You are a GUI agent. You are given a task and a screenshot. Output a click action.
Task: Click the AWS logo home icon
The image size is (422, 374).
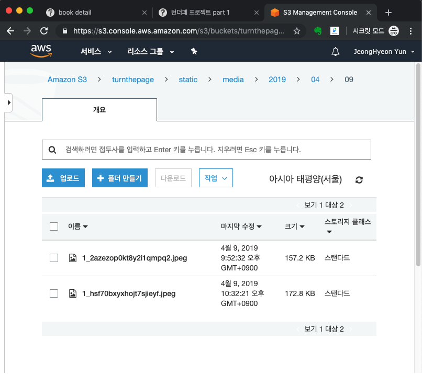pos(41,51)
